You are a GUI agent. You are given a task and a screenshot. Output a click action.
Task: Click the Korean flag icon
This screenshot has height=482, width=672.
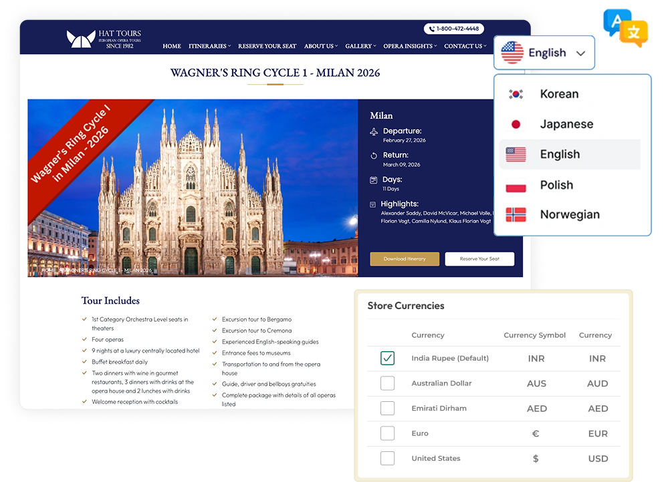(516, 94)
